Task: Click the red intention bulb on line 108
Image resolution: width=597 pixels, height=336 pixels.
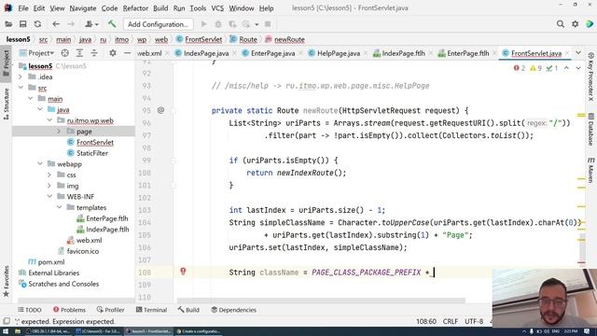Action: click(x=183, y=272)
